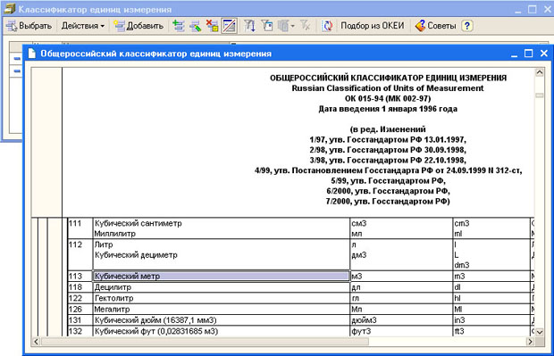Image resolution: width=554 pixels, height=356 pixels.
Task: Toggle the edit-in-dialog mode icon
Action: click(x=229, y=26)
